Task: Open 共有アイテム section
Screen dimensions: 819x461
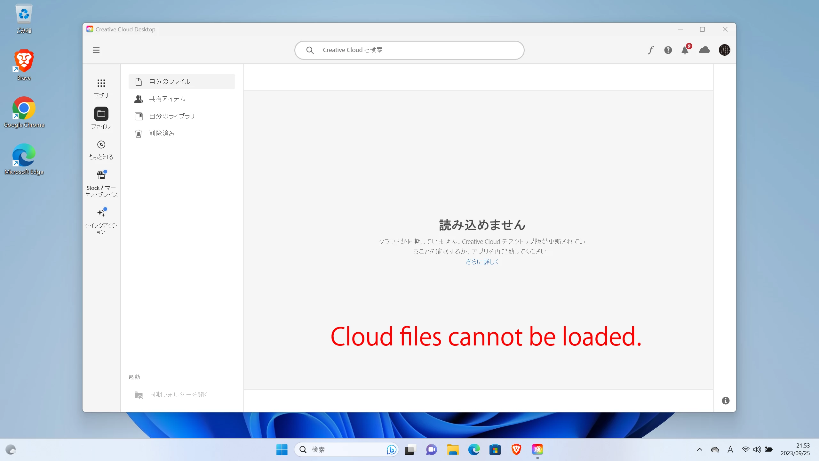Action: [x=167, y=99]
